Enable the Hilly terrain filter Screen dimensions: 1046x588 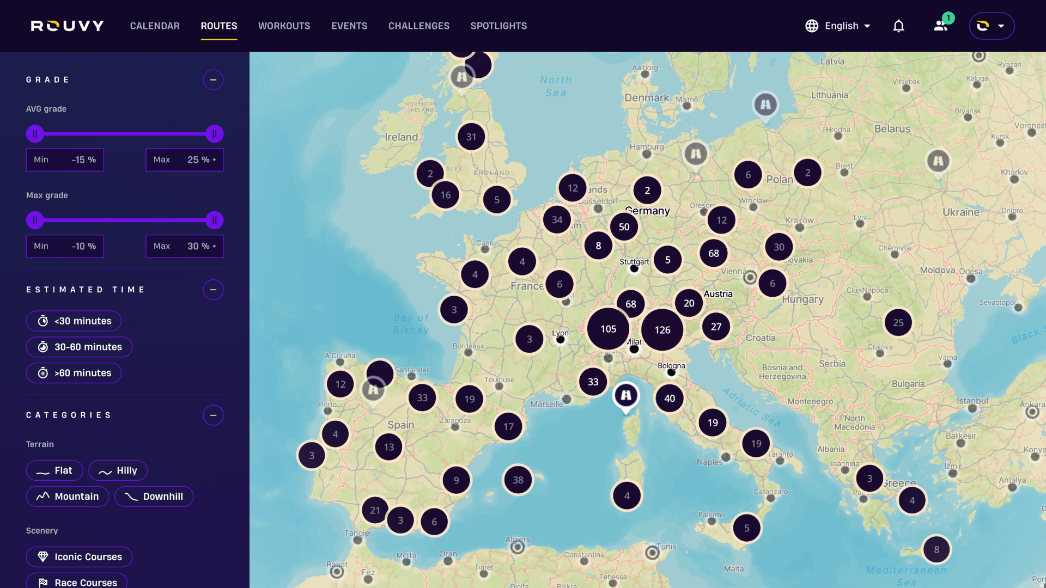click(x=118, y=470)
